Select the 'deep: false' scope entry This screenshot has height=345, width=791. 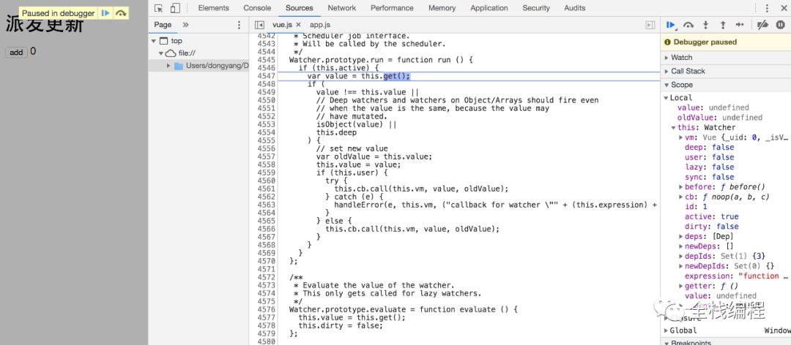pos(709,147)
